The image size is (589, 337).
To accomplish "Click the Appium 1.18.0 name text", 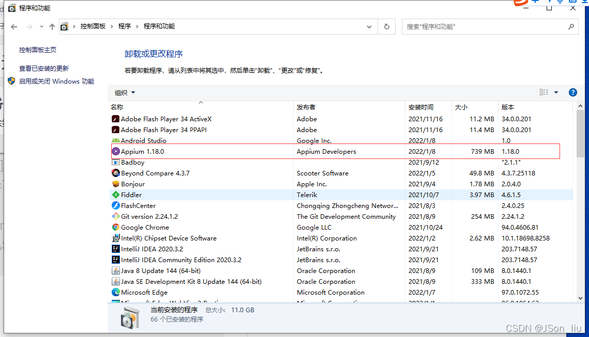I will [142, 151].
